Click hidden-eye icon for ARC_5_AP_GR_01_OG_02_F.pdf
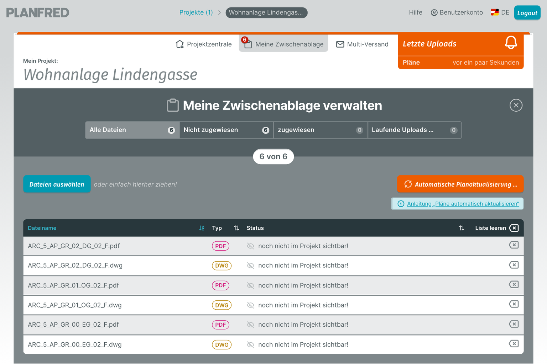The width and height of the screenshot is (547, 364). tap(250, 285)
